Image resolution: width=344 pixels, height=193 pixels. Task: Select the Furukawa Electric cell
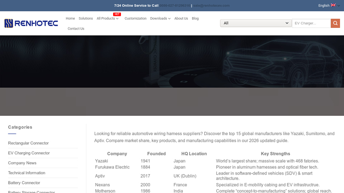click(112, 167)
